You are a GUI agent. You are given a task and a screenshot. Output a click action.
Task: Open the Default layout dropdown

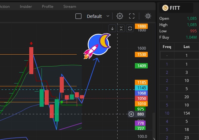[x=98, y=16]
